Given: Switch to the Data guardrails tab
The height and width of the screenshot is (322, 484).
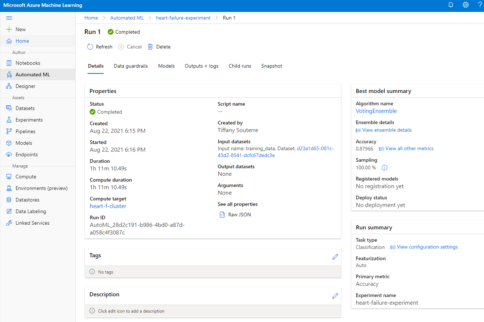Looking at the screenshot, I should 130,66.
